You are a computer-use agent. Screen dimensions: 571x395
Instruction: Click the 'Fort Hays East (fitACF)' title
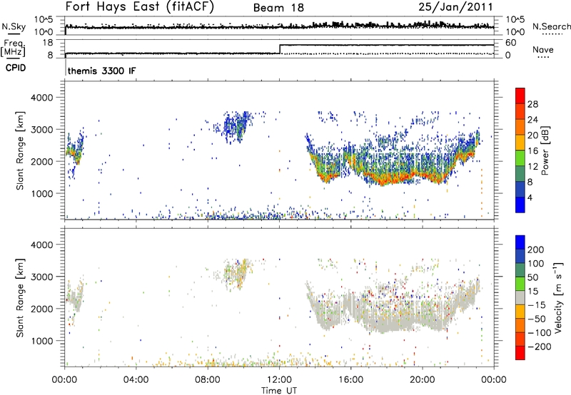click(140, 7)
